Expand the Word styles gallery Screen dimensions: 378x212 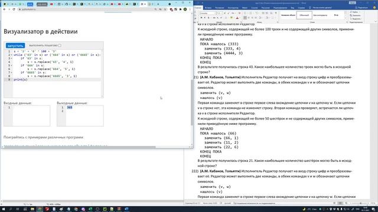(346, 18)
